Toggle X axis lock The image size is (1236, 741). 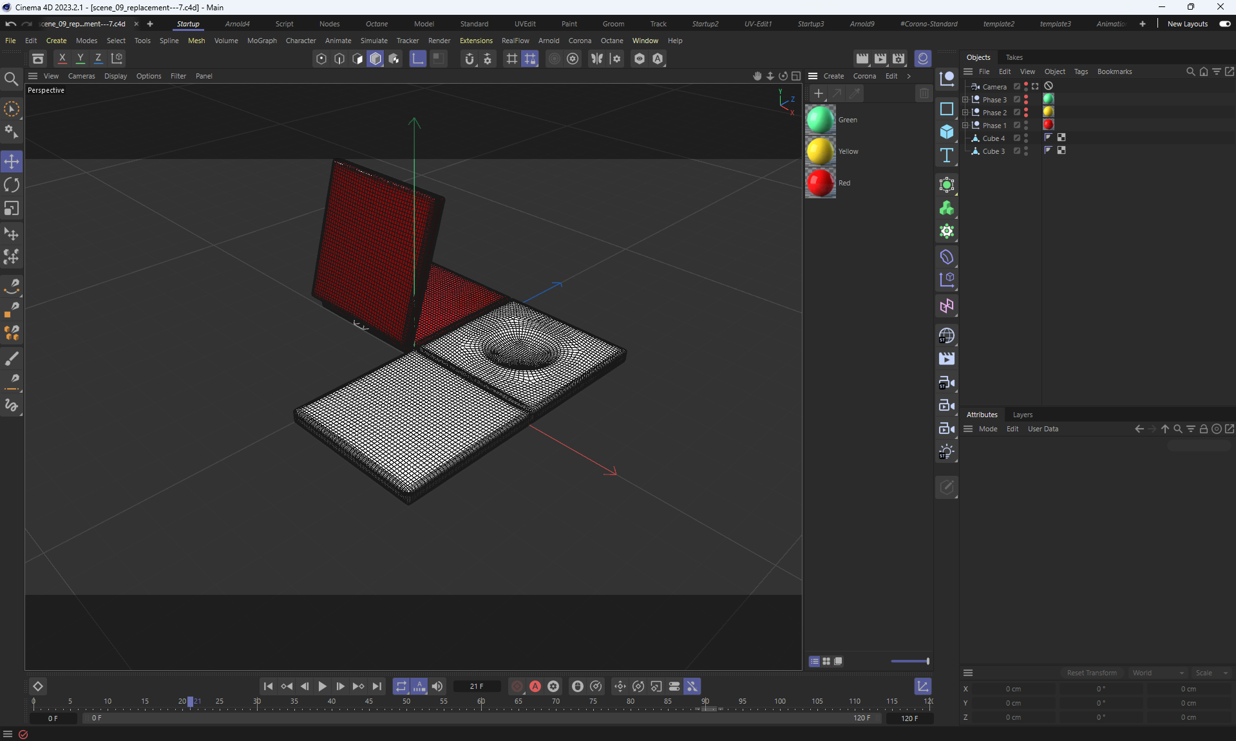(x=62, y=59)
